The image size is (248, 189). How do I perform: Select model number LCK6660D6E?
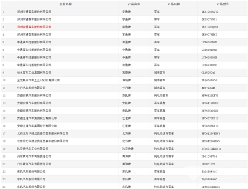point(209,42)
